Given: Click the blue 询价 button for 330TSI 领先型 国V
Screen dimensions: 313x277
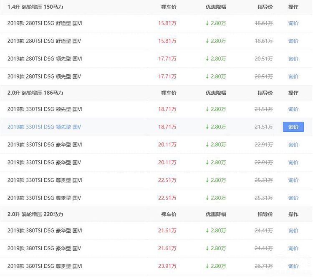Looking at the screenshot, I should point(293,127).
